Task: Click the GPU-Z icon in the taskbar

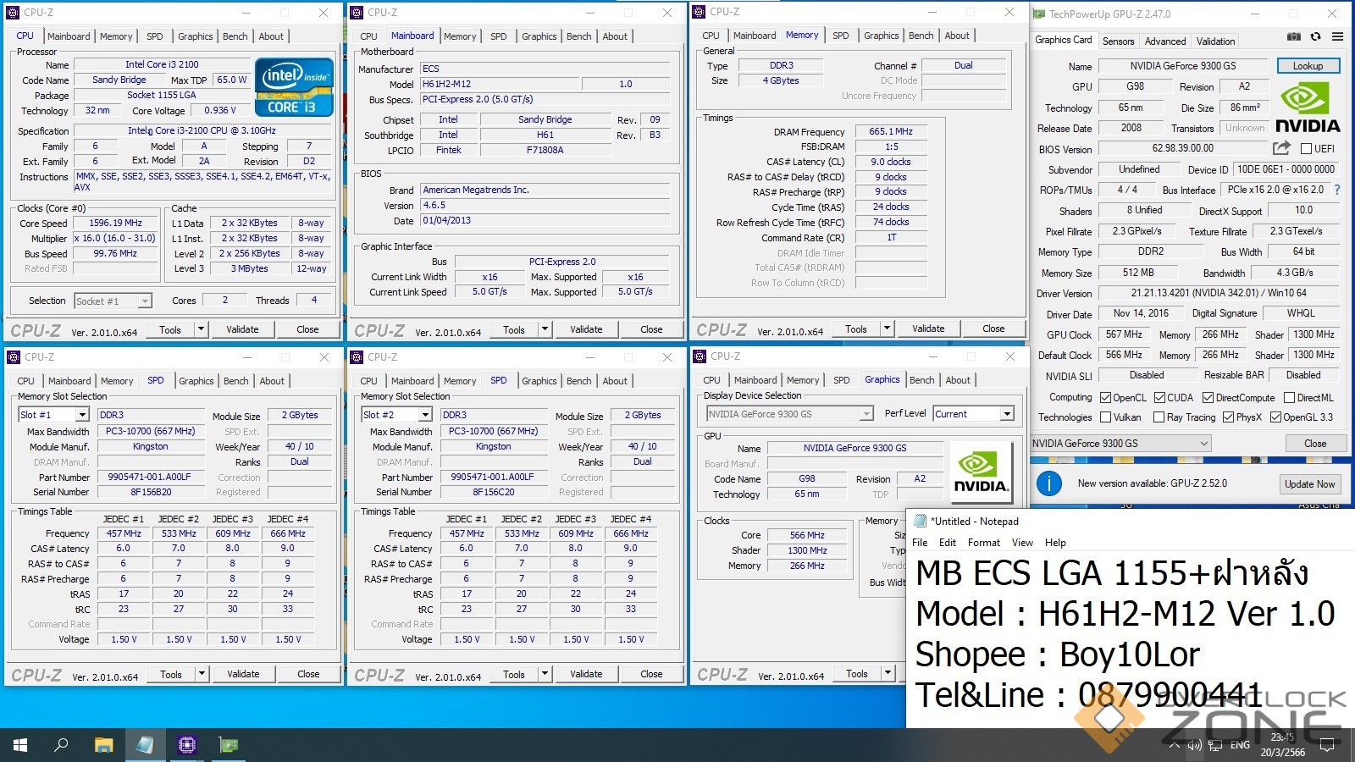Action: [x=228, y=745]
